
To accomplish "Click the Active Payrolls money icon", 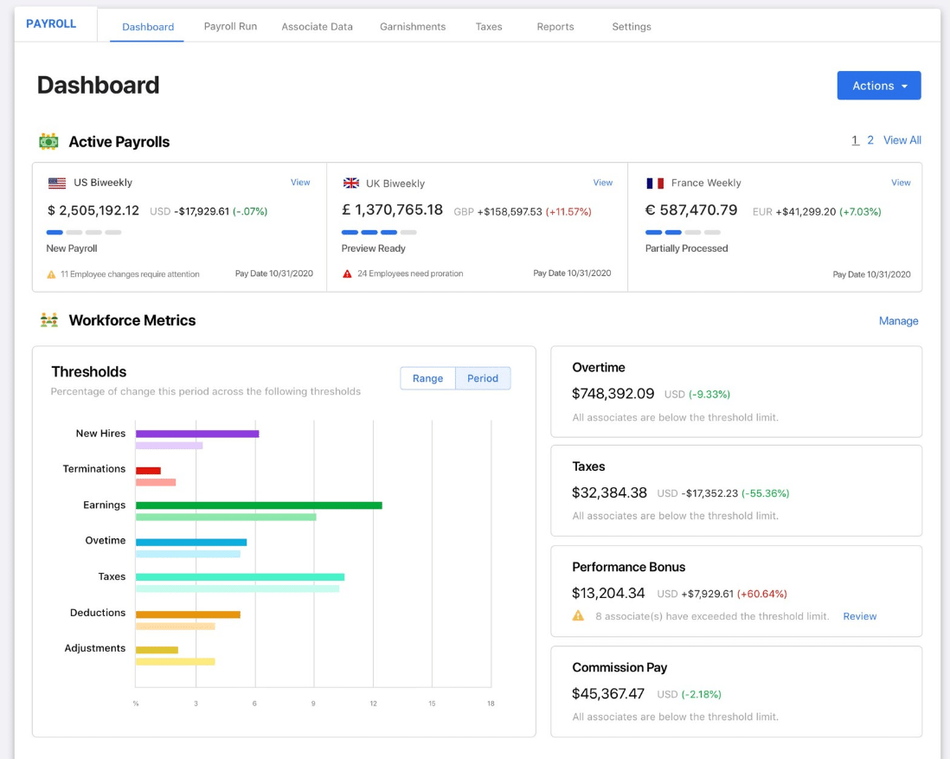I will pyautogui.click(x=48, y=141).
